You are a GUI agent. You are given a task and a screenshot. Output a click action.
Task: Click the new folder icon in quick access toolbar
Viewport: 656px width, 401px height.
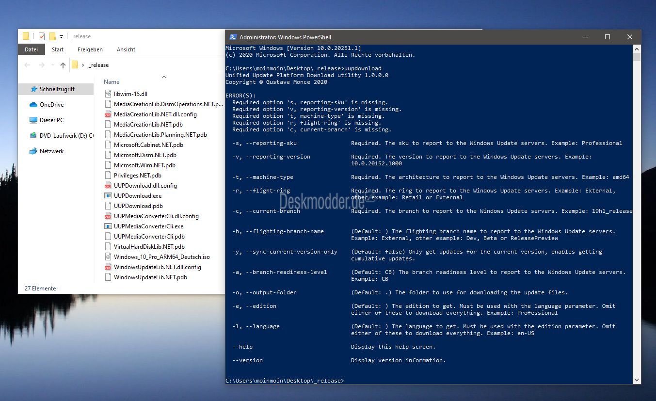(53, 36)
